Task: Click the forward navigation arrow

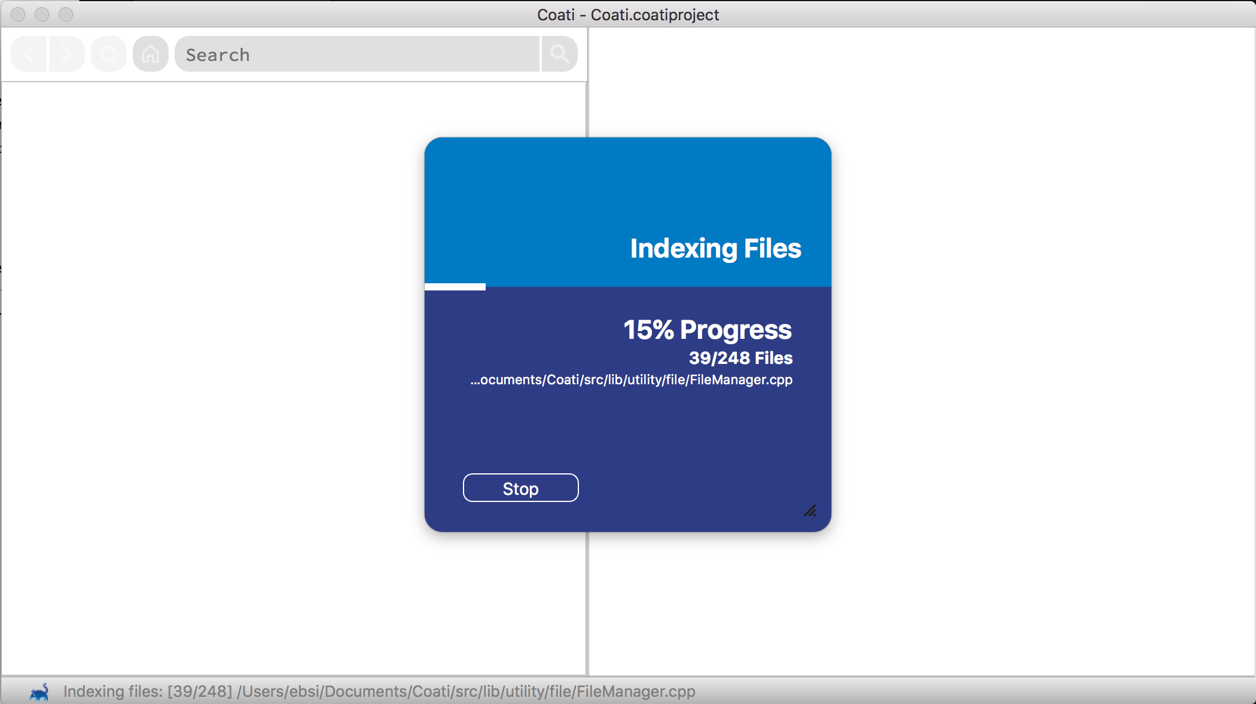Action: click(x=66, y=54)
